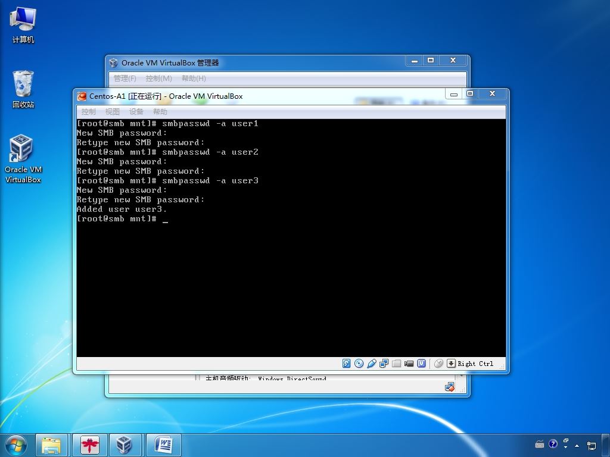Screen dimensions: 610x457
Task: Launch Oracle VM VirtualBox desktop shortcut
Action: (23, 158)
